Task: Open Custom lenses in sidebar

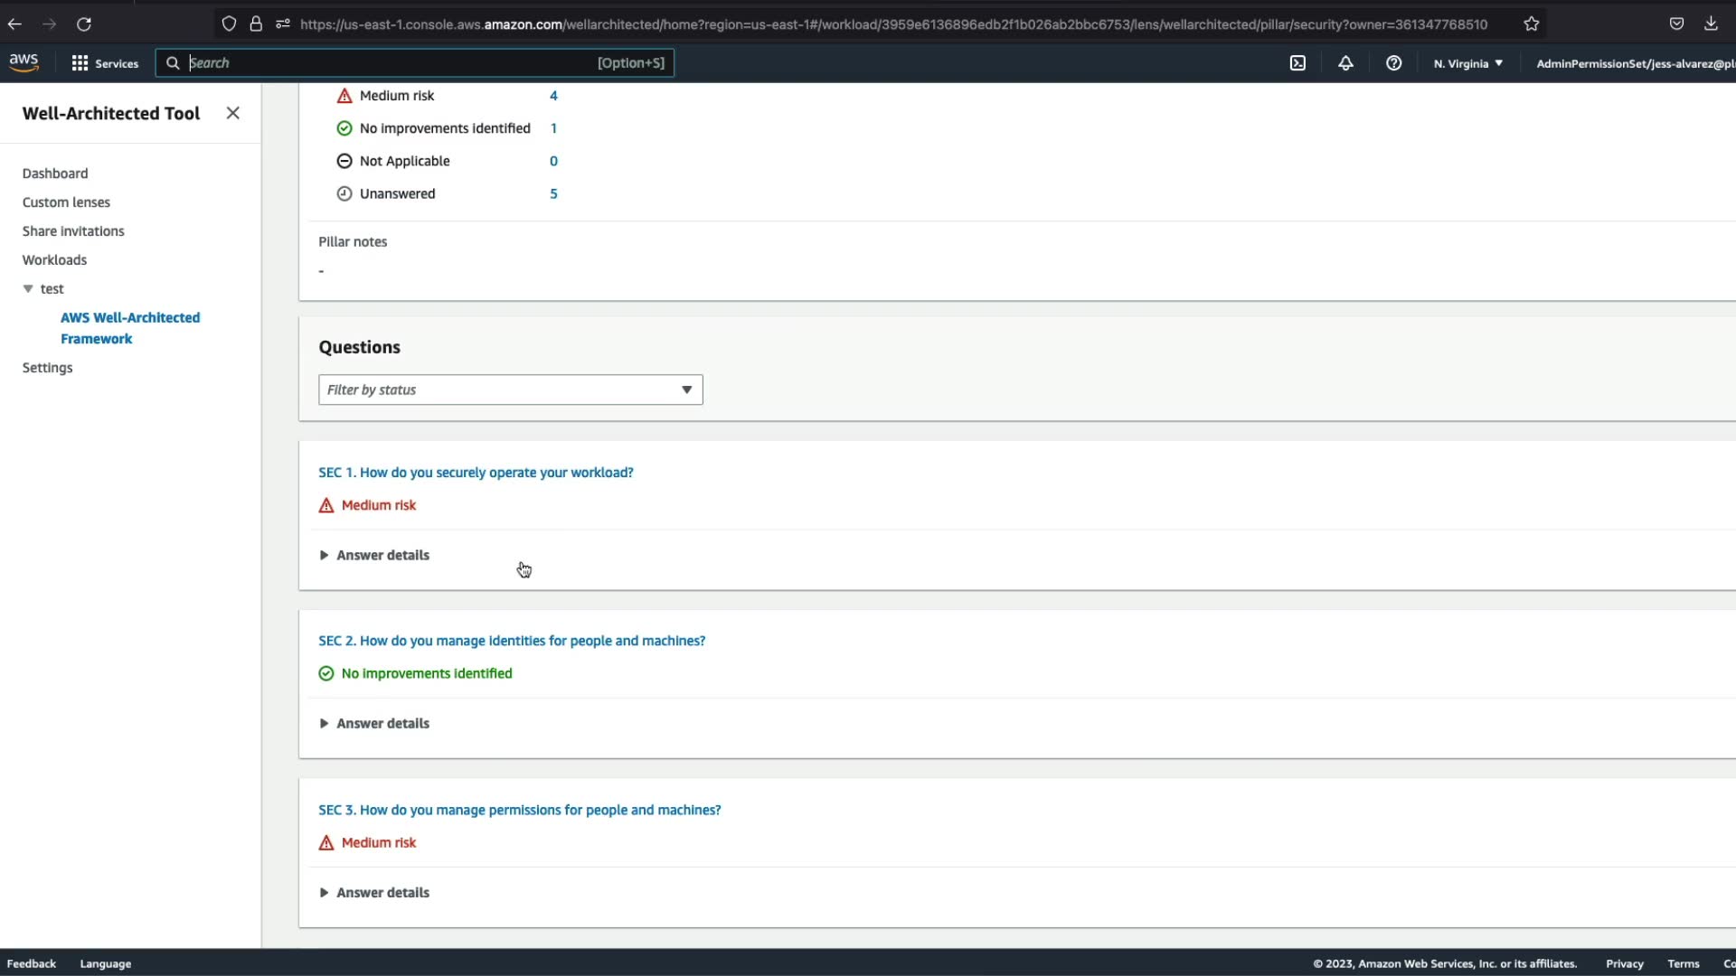Action: point(66,202)
